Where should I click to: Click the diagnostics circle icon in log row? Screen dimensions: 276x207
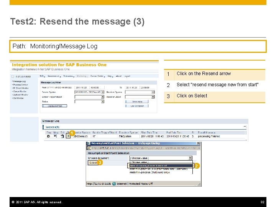point(49,136)
